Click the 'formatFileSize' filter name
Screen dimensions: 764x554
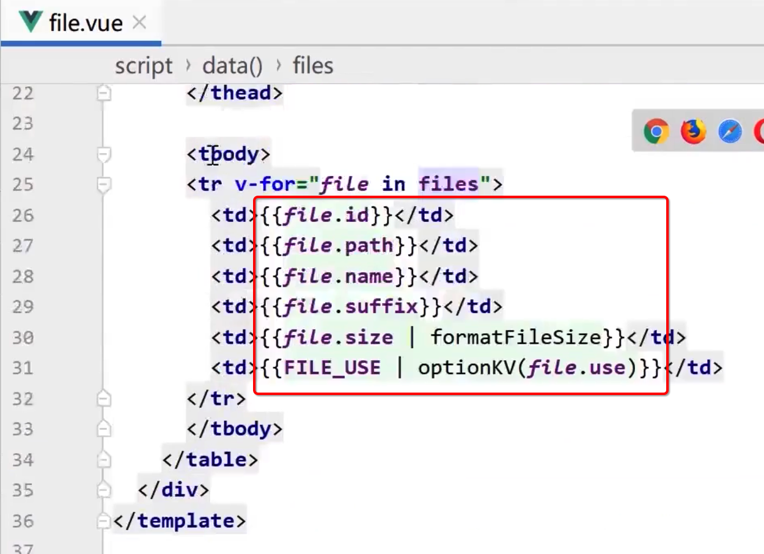click(x=517, y=338)
